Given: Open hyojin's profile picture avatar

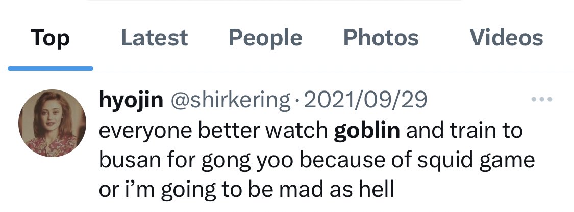Looking at the screenshot, I should [53, 123].
